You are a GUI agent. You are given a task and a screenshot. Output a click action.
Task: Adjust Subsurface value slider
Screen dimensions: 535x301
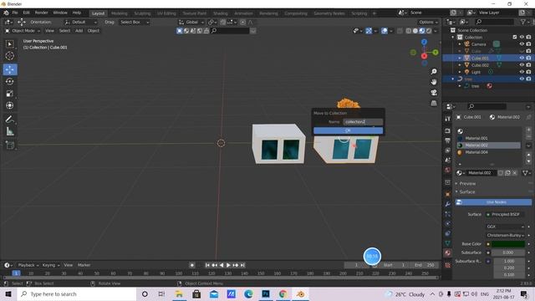[508, 253]
